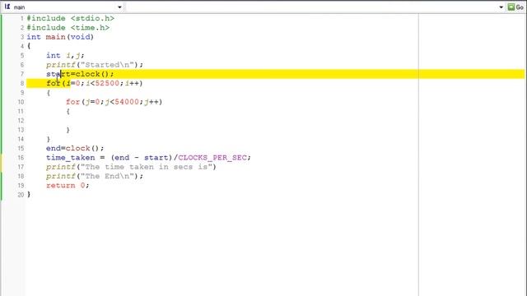The width and height of the screenshot is (527, 296).
Task: Click the closing brace on line 20
Action: (29, 194)
